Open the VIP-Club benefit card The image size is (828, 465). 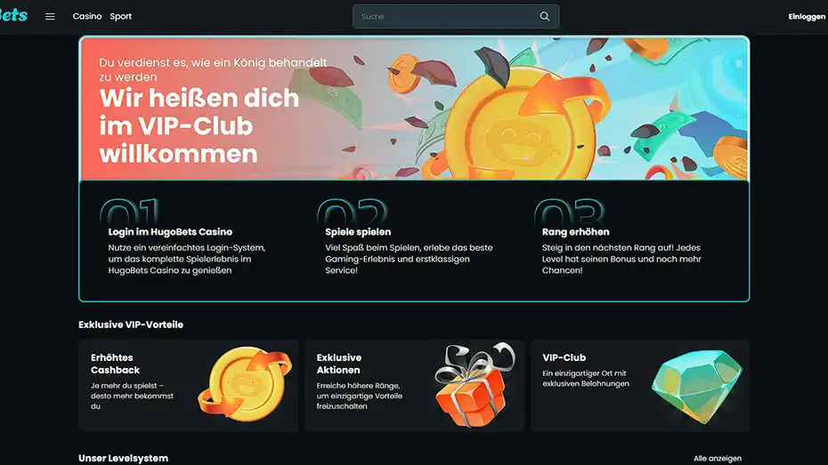pos(640,385)
